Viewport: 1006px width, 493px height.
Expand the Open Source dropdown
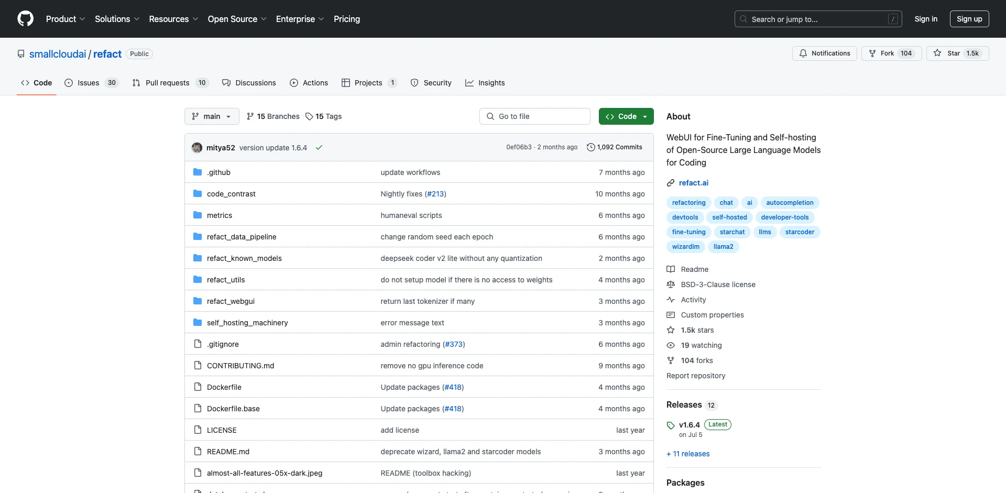237,19
